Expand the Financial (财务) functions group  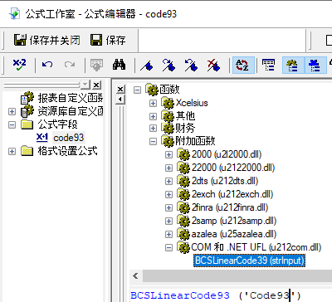[153, 128]
